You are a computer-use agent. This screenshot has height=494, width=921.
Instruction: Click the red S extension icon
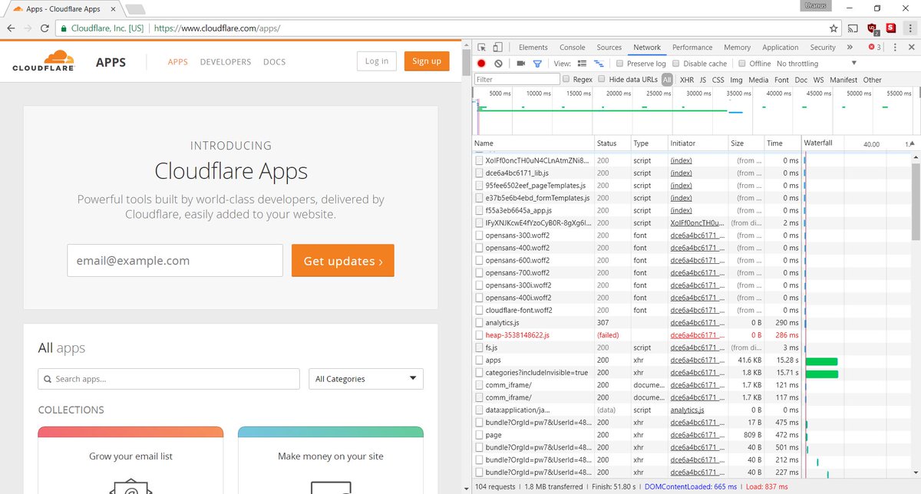click(x=890, y=28)
